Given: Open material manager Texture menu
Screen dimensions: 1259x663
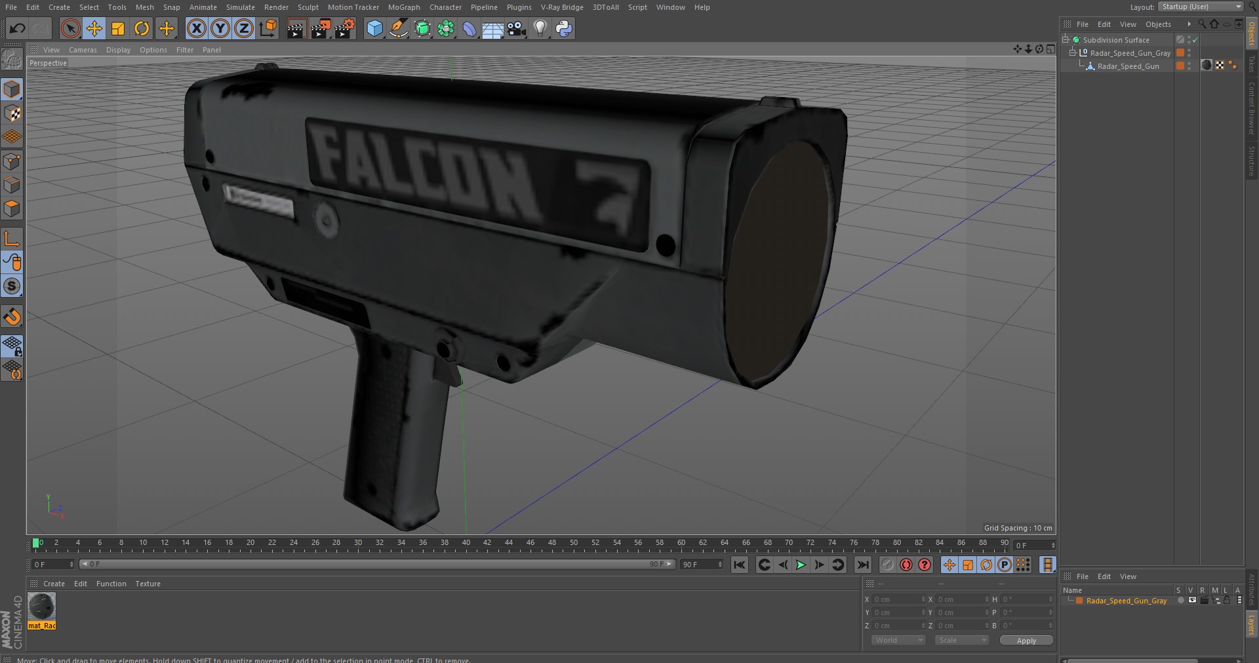Looking at the screenshot, I should point(148,584).
